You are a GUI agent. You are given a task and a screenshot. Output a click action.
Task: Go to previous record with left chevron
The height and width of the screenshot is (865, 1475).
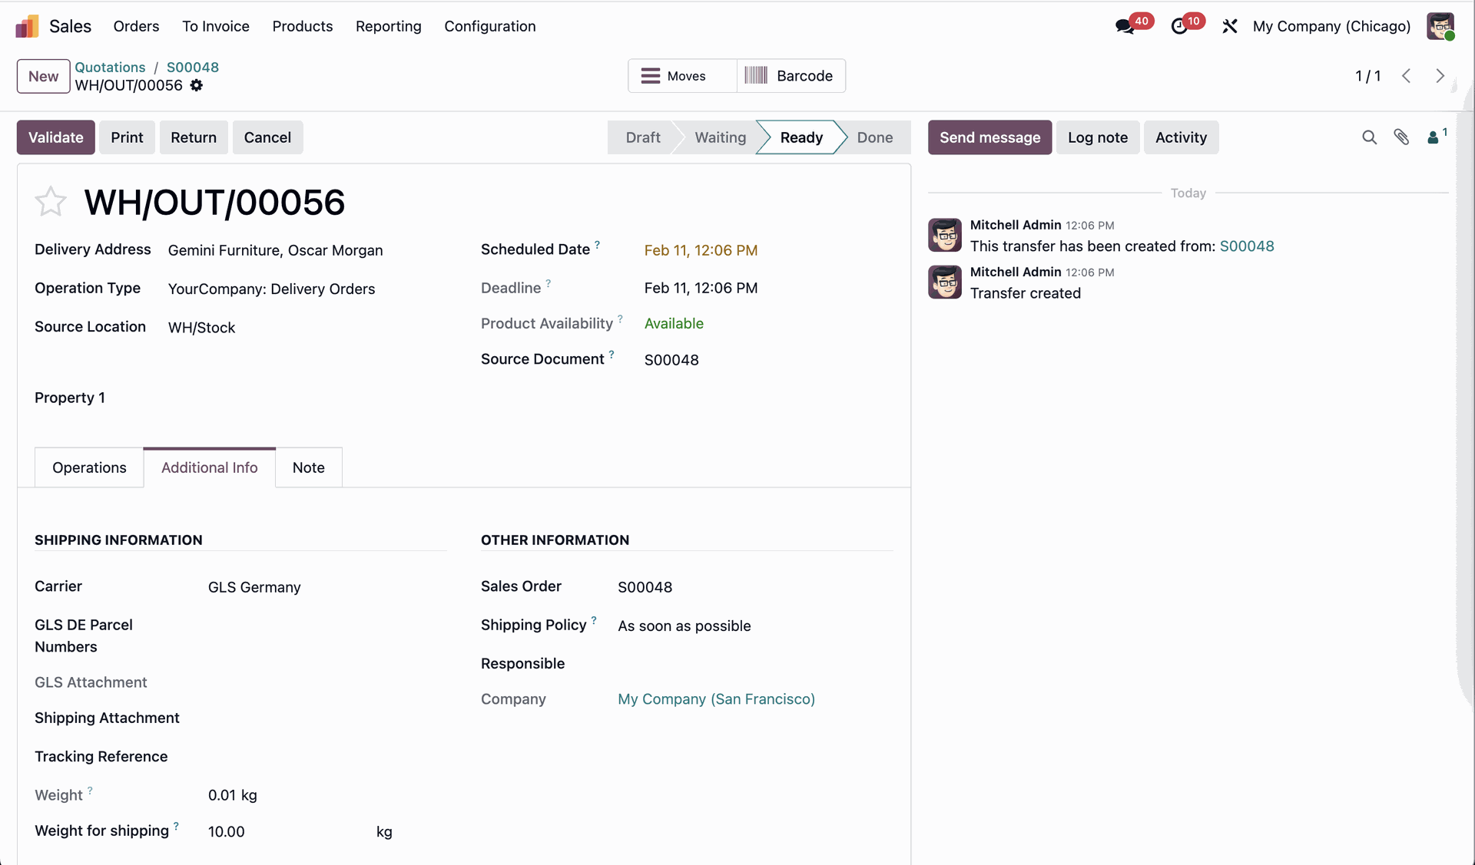tap(1406, 76)
